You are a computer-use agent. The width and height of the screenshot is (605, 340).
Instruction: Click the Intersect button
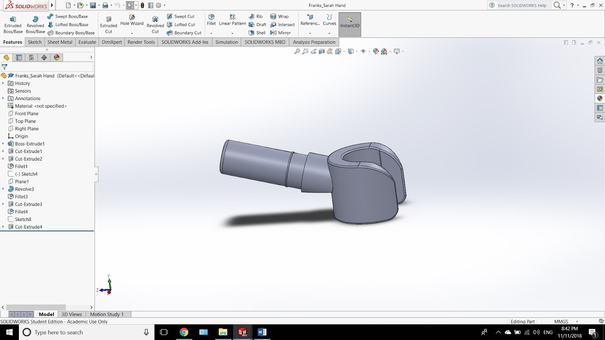282,25
